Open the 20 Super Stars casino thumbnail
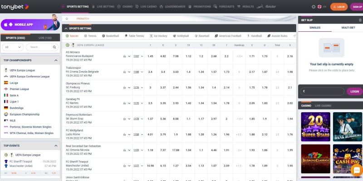The height and width of the screenshot is (181, 363). pos(315,126)
